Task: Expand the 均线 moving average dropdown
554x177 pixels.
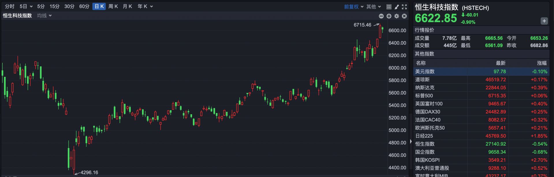Action: click(44, 16)
